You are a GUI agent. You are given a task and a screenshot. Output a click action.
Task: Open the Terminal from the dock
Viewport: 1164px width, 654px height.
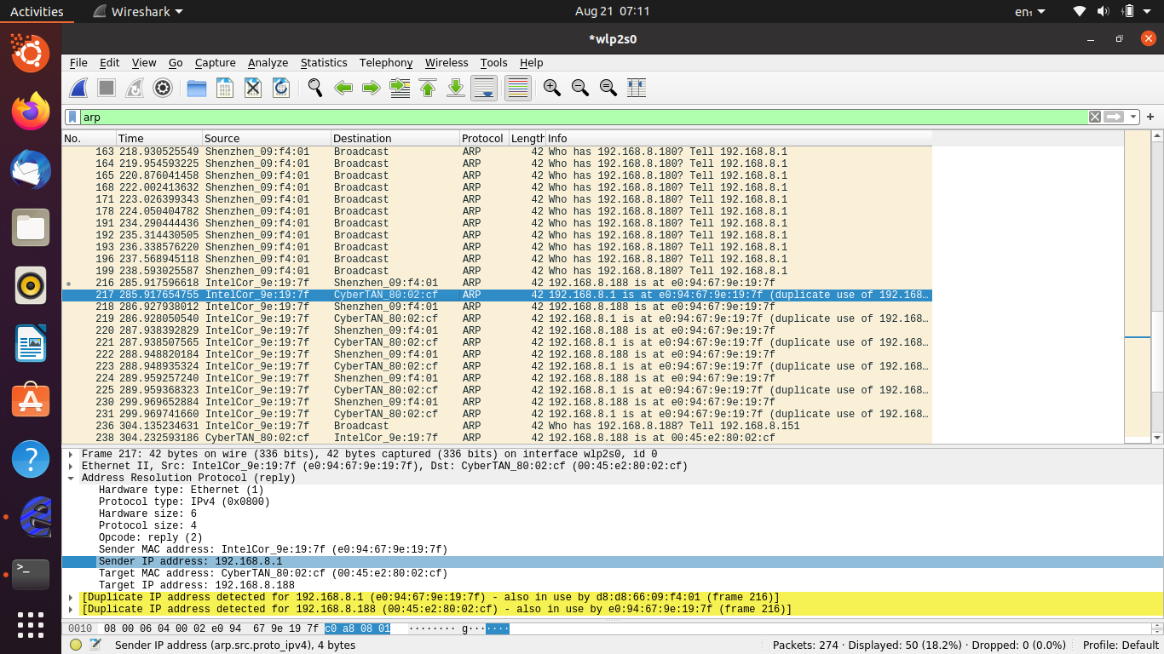(x=31, y=575)
